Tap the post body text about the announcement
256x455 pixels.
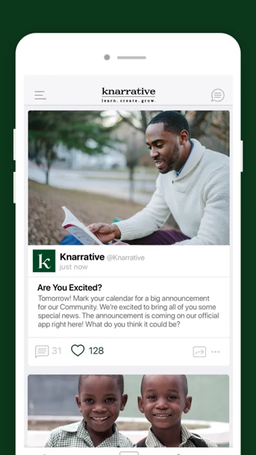coord(128,311)
